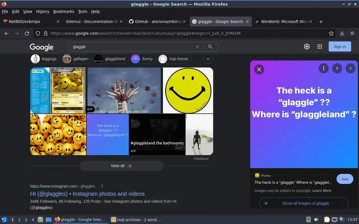Expand more related search chips
359x224 pixels.
pyautogui.click(x=208, y=59)
